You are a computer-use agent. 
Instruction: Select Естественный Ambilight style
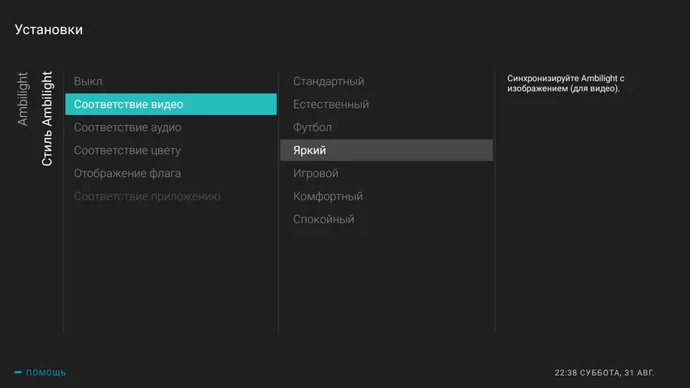point(330,104)
